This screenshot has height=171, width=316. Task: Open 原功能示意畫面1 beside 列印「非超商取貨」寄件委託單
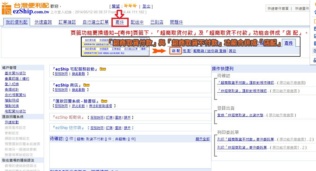tap(286, 148)
